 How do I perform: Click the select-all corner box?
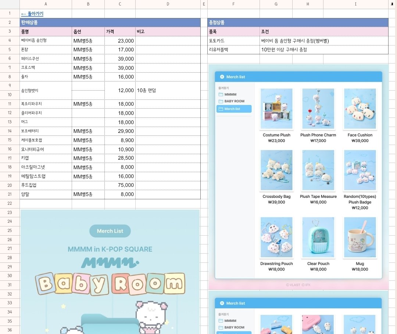click(x=10, y=4)
